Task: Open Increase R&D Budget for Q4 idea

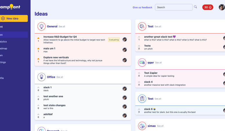Action: (60, 37)
